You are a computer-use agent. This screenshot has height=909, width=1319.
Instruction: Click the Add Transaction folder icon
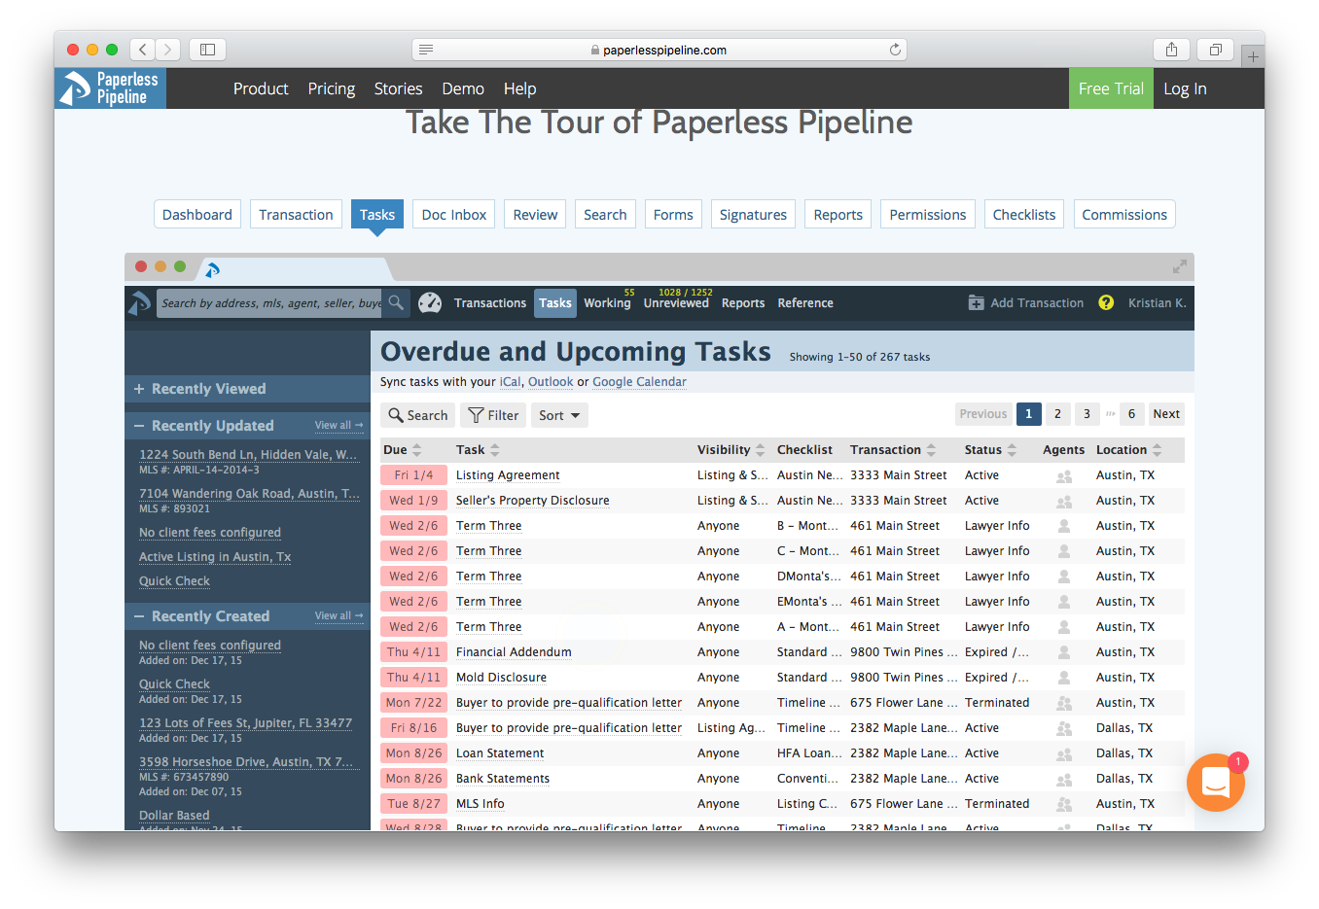point(976,303)
